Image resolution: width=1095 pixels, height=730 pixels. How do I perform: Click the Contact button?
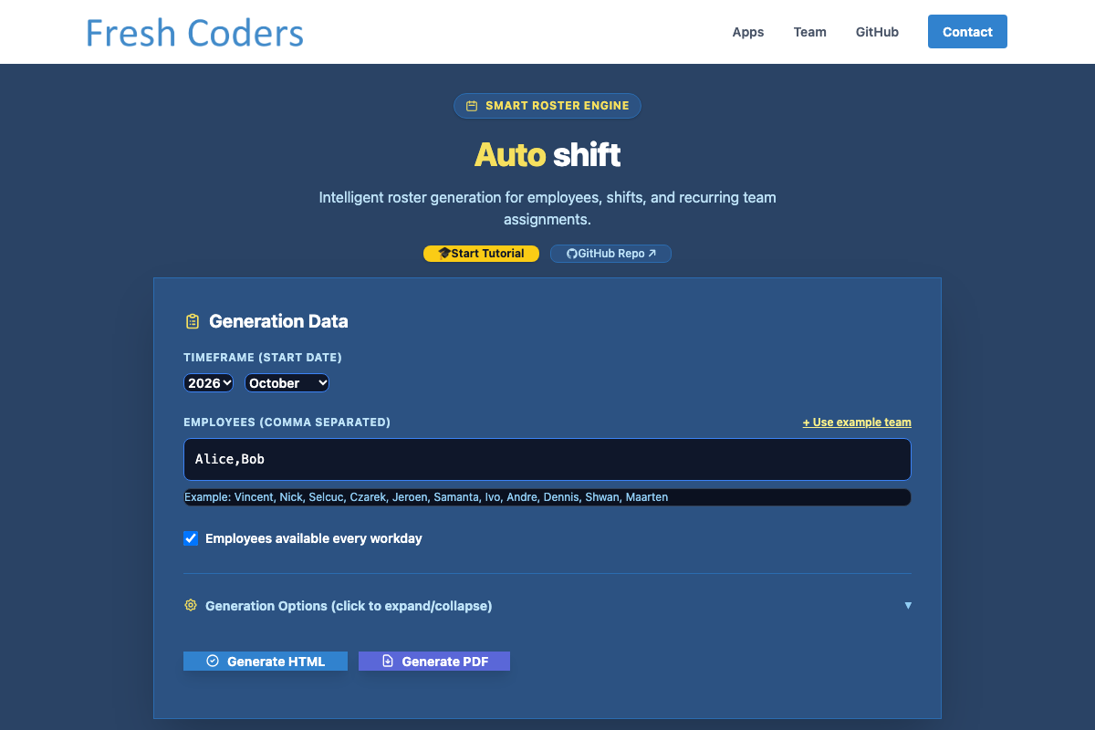tap(967, 32)
